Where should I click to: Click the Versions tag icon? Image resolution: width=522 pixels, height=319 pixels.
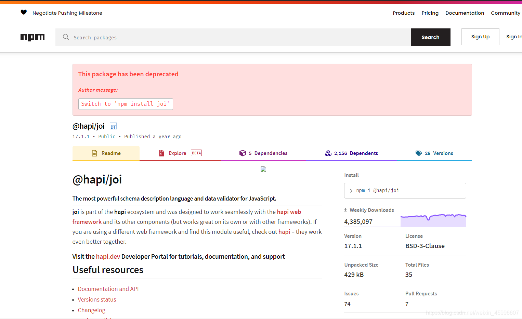tap(419, 153)
